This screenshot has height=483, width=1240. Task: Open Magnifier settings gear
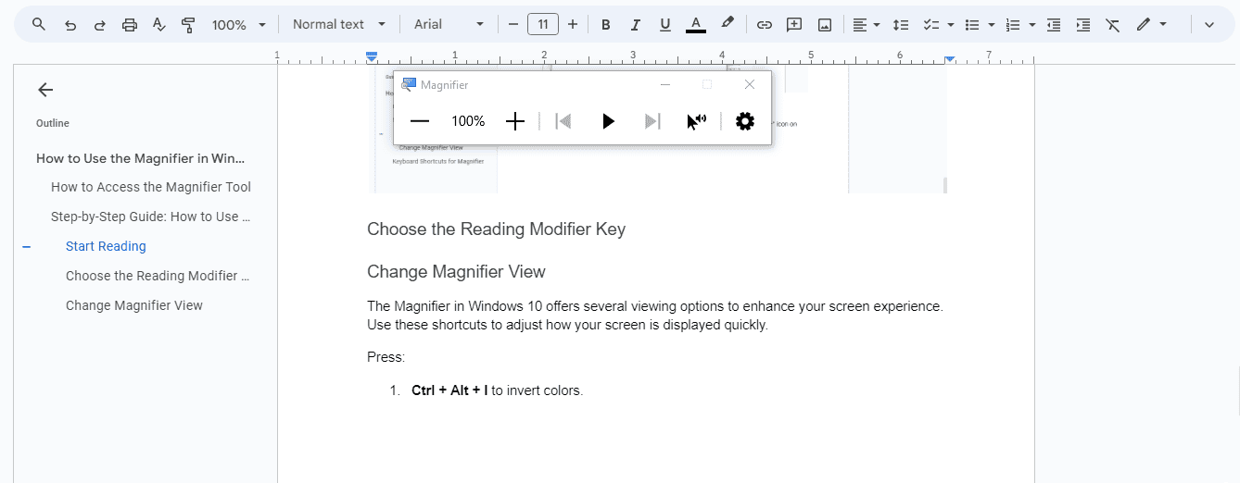pos(744,121)
